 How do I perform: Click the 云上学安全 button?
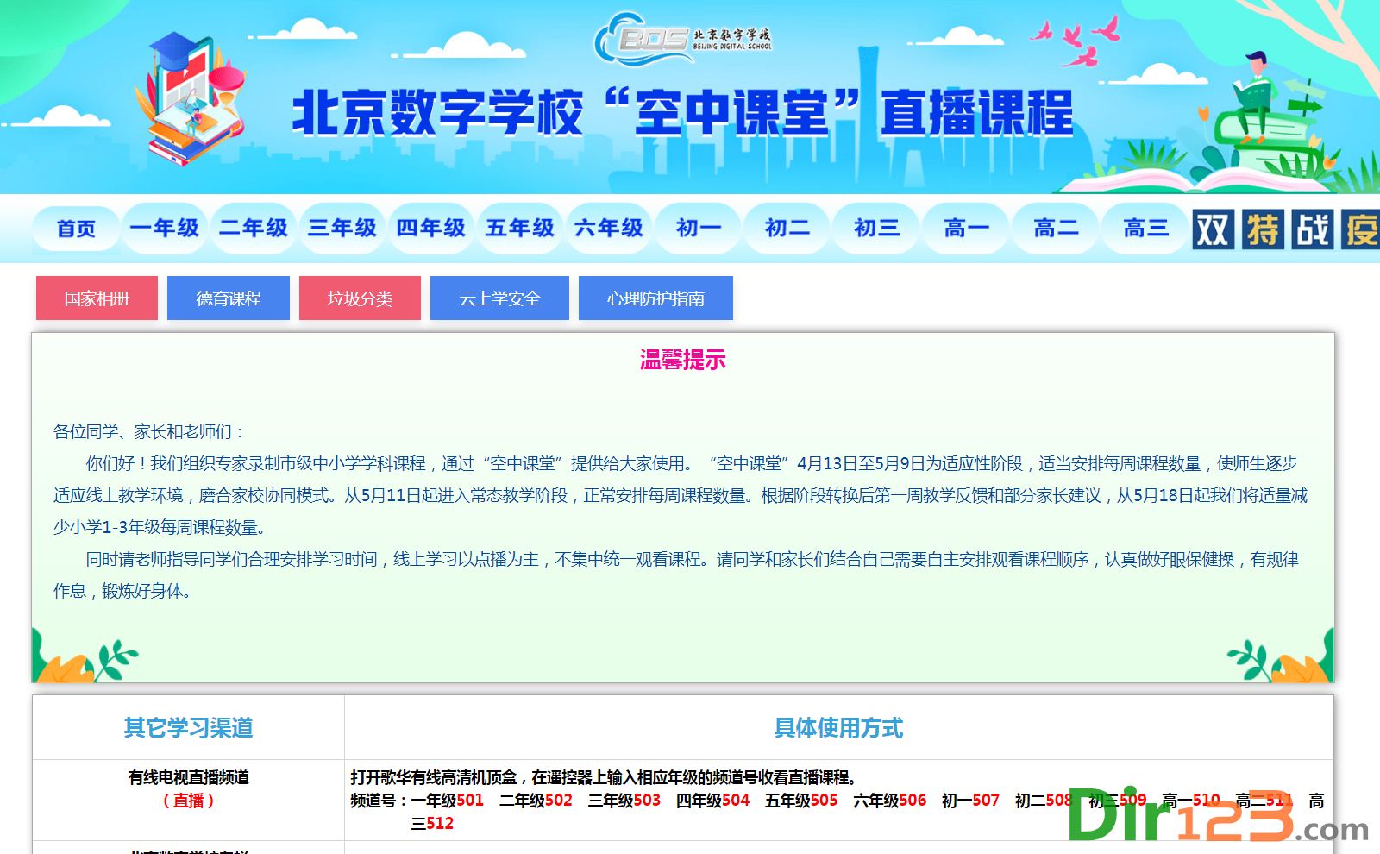pyautogui.click(x=499, y=298)
